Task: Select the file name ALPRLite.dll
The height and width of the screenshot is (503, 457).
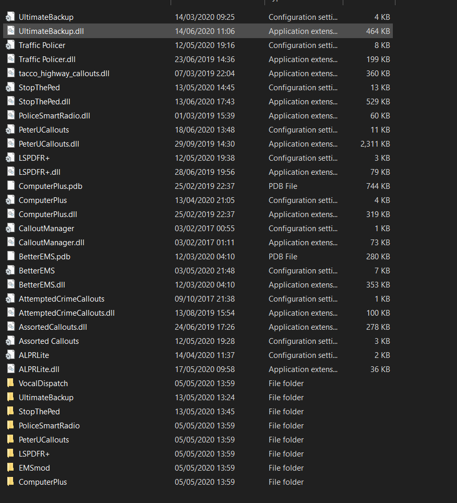Action: click(x=39, y=369)
